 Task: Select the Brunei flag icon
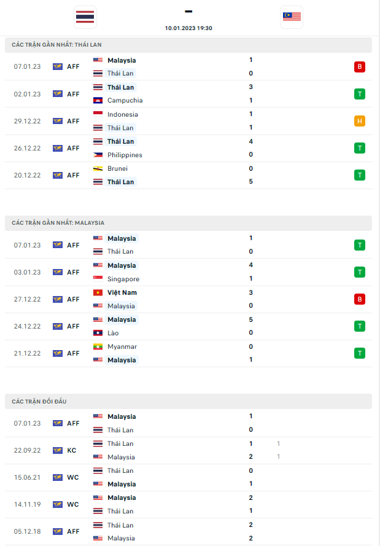97,168
